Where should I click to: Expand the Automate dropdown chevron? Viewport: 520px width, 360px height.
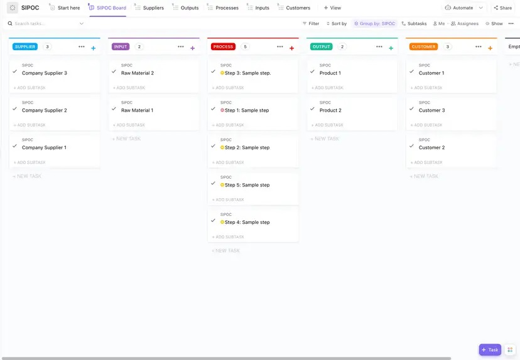(481, 8)
